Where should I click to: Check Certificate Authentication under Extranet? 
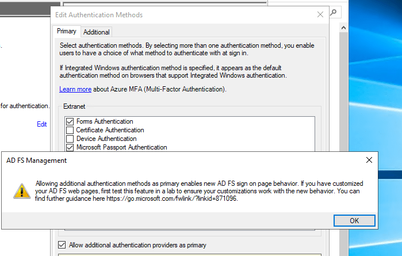coord(70,130)
